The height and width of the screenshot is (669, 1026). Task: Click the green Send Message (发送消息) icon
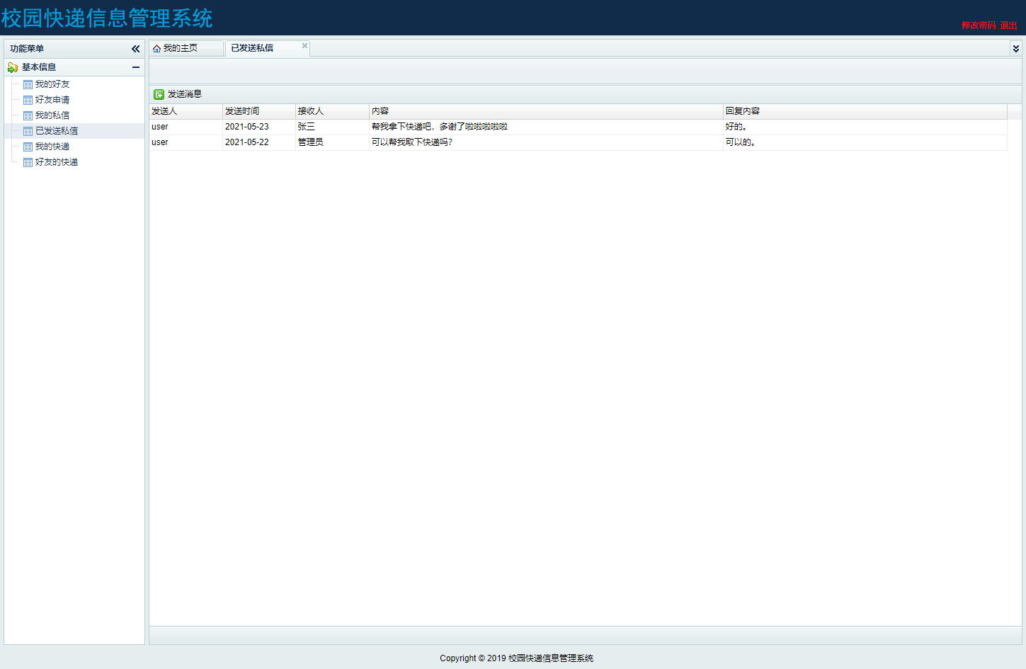[x=159, y=94]
